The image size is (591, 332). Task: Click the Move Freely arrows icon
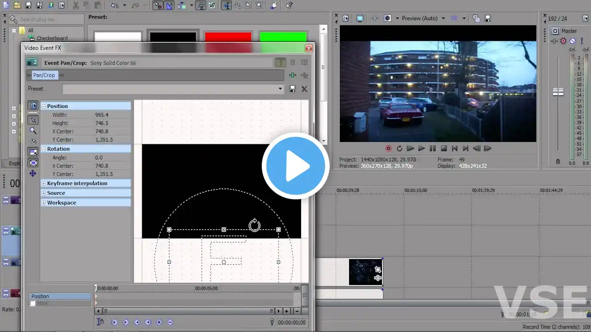coord(33,173)
